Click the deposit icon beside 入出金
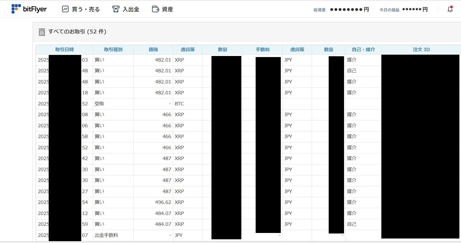This screenshot has width=461, height=243. click(x=116, y=9)
